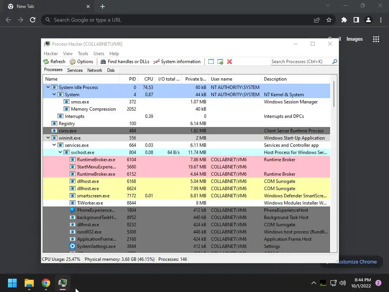The width and height of the screenshot is (389, 292).
Task: Click the Refresh toolbar button
Action: (54, 62)
